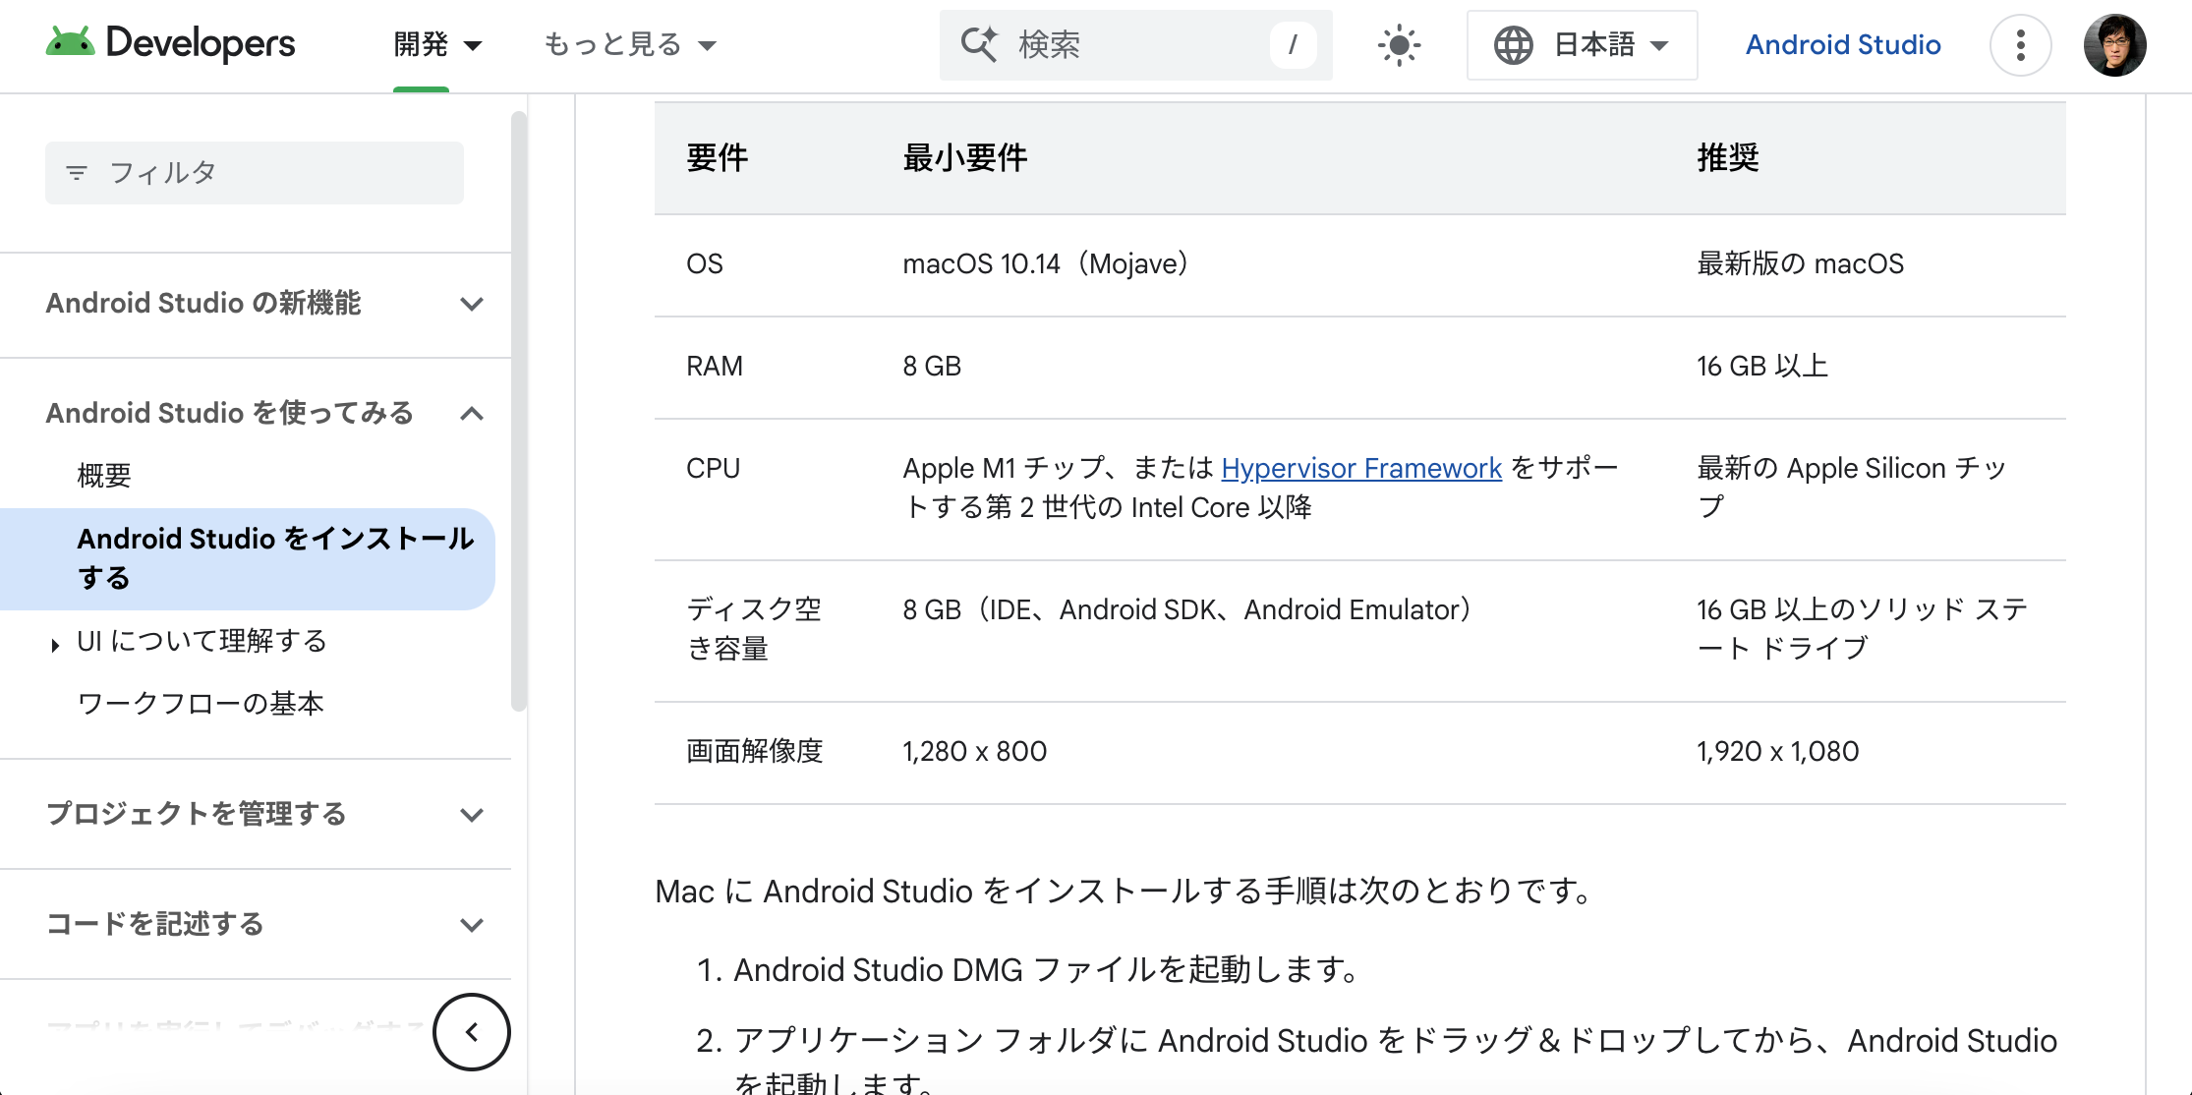Open the 開発 menu
The width and height of the screenshot is (2192, 1095).
(438, 44)
